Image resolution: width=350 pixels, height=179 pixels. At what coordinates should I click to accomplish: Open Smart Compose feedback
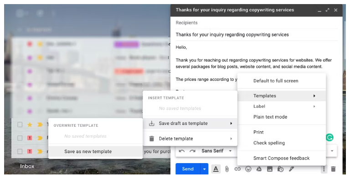[x=282, y=158]
